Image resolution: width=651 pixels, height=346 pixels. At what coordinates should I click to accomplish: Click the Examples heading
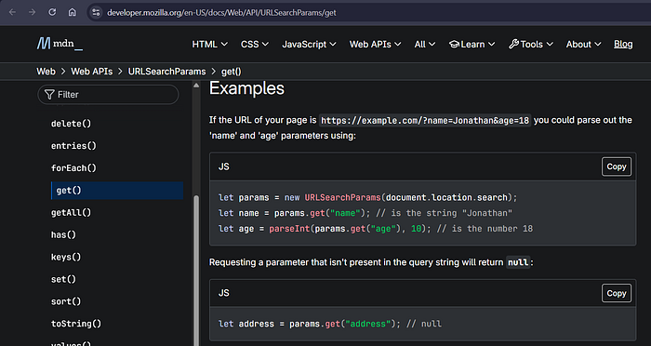[x=246, y=88]
